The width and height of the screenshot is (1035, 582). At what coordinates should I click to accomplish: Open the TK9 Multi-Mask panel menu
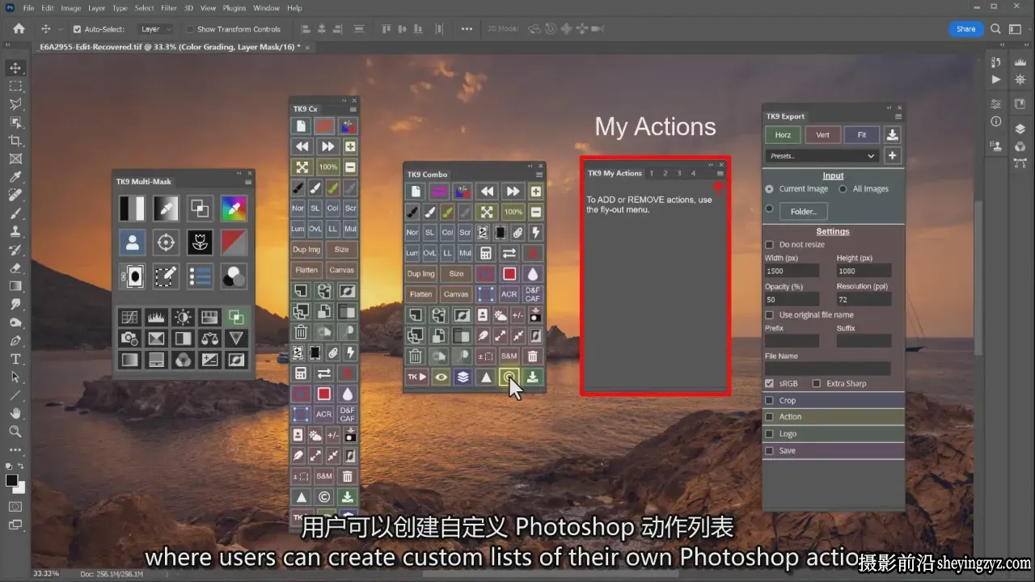point(248,182)
